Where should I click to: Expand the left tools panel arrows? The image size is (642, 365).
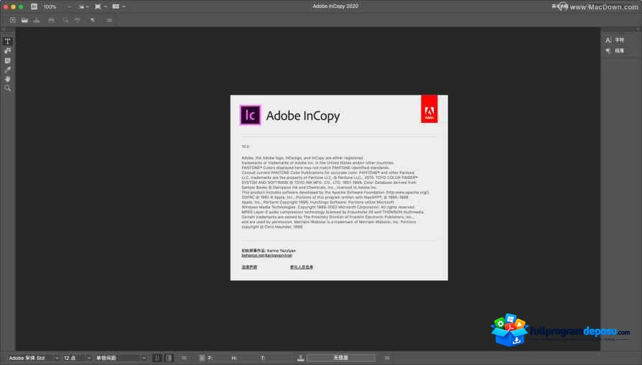point(4,29)
